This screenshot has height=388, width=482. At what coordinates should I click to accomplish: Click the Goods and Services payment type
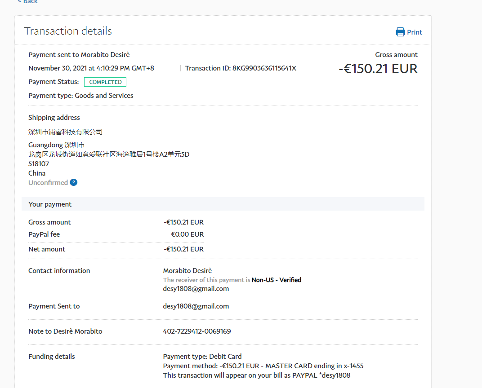tap(104, 96)
